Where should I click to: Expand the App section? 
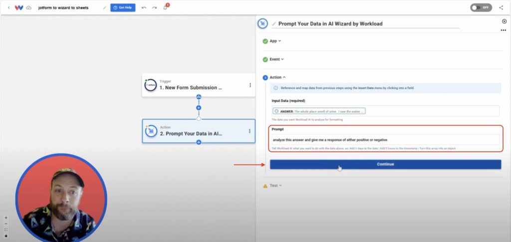click(x=275, y=41)
